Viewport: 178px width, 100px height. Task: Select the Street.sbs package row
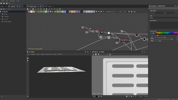click(13, 12)
